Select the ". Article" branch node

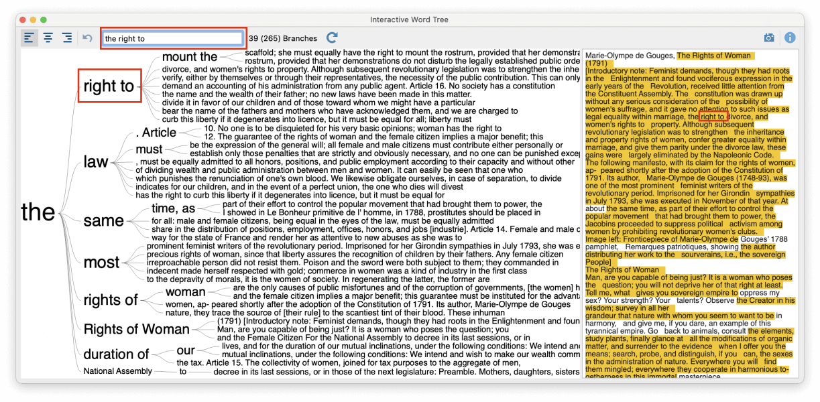point(156,132)
